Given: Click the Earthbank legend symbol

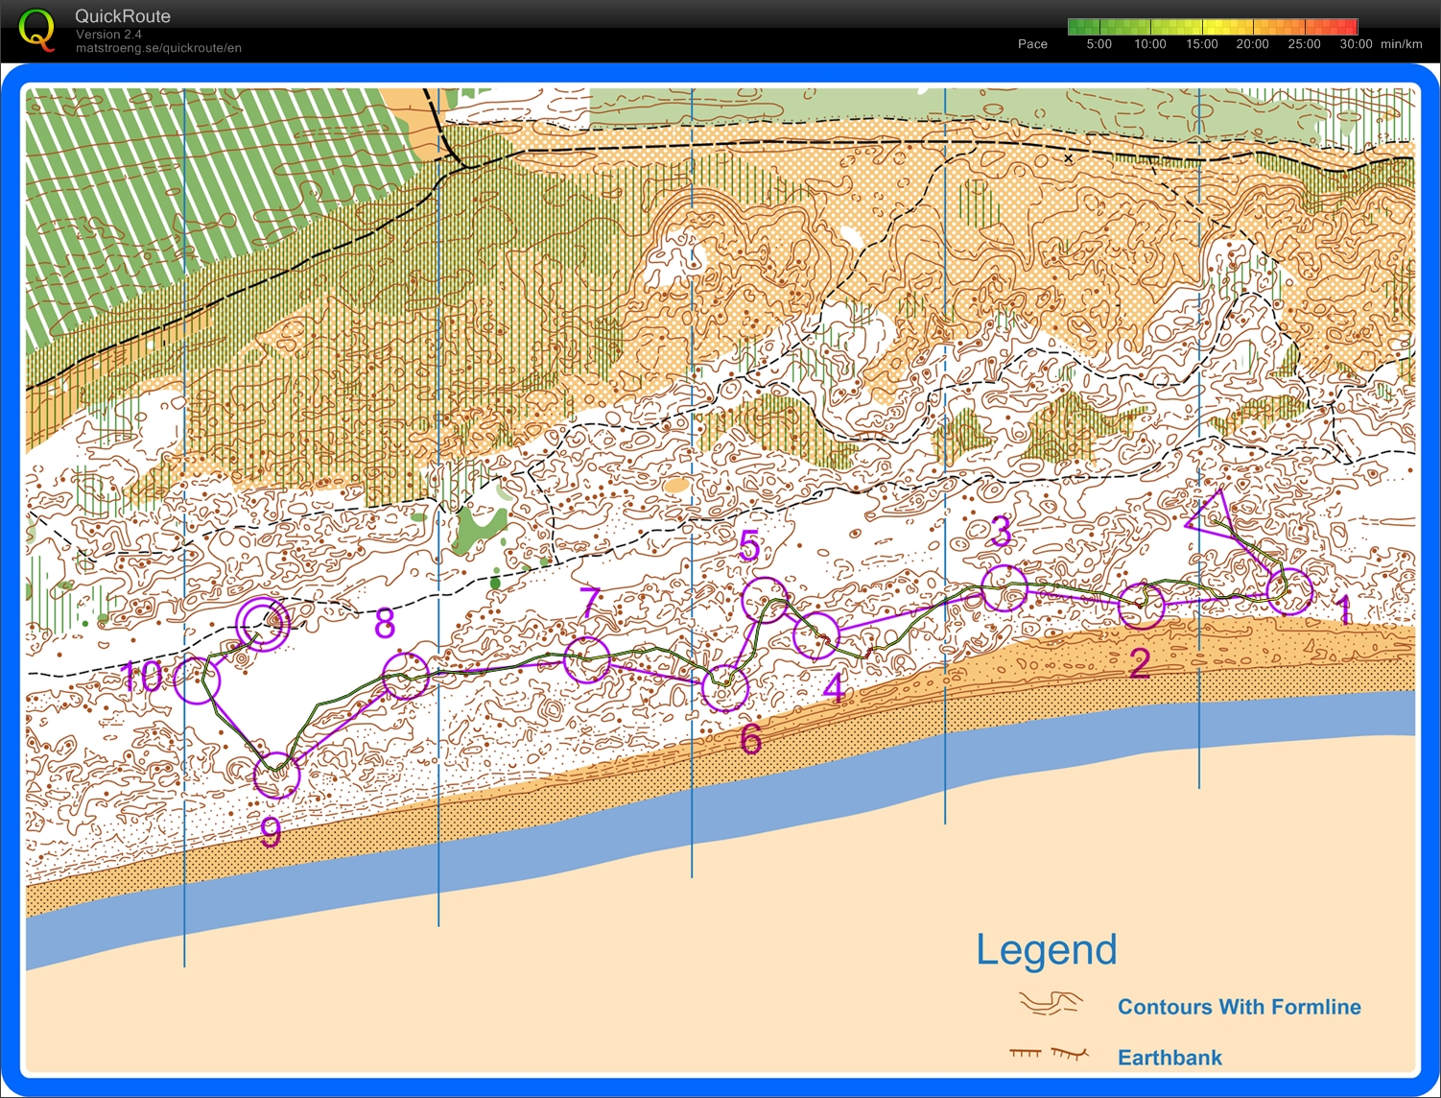Looking at the screenshot, I should pos(1049,1053).
